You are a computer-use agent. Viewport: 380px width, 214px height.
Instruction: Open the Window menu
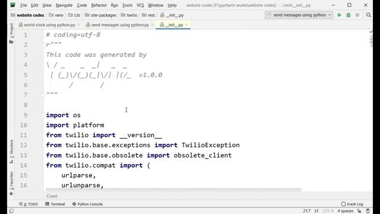pos(156,5)
